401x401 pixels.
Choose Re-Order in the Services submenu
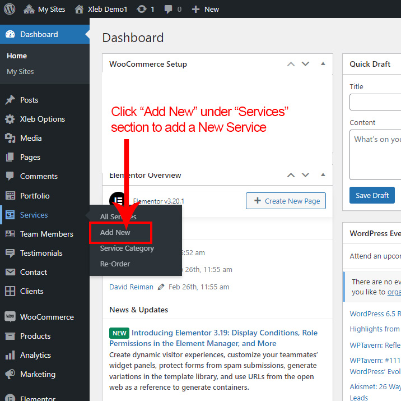tap(115, 264)
